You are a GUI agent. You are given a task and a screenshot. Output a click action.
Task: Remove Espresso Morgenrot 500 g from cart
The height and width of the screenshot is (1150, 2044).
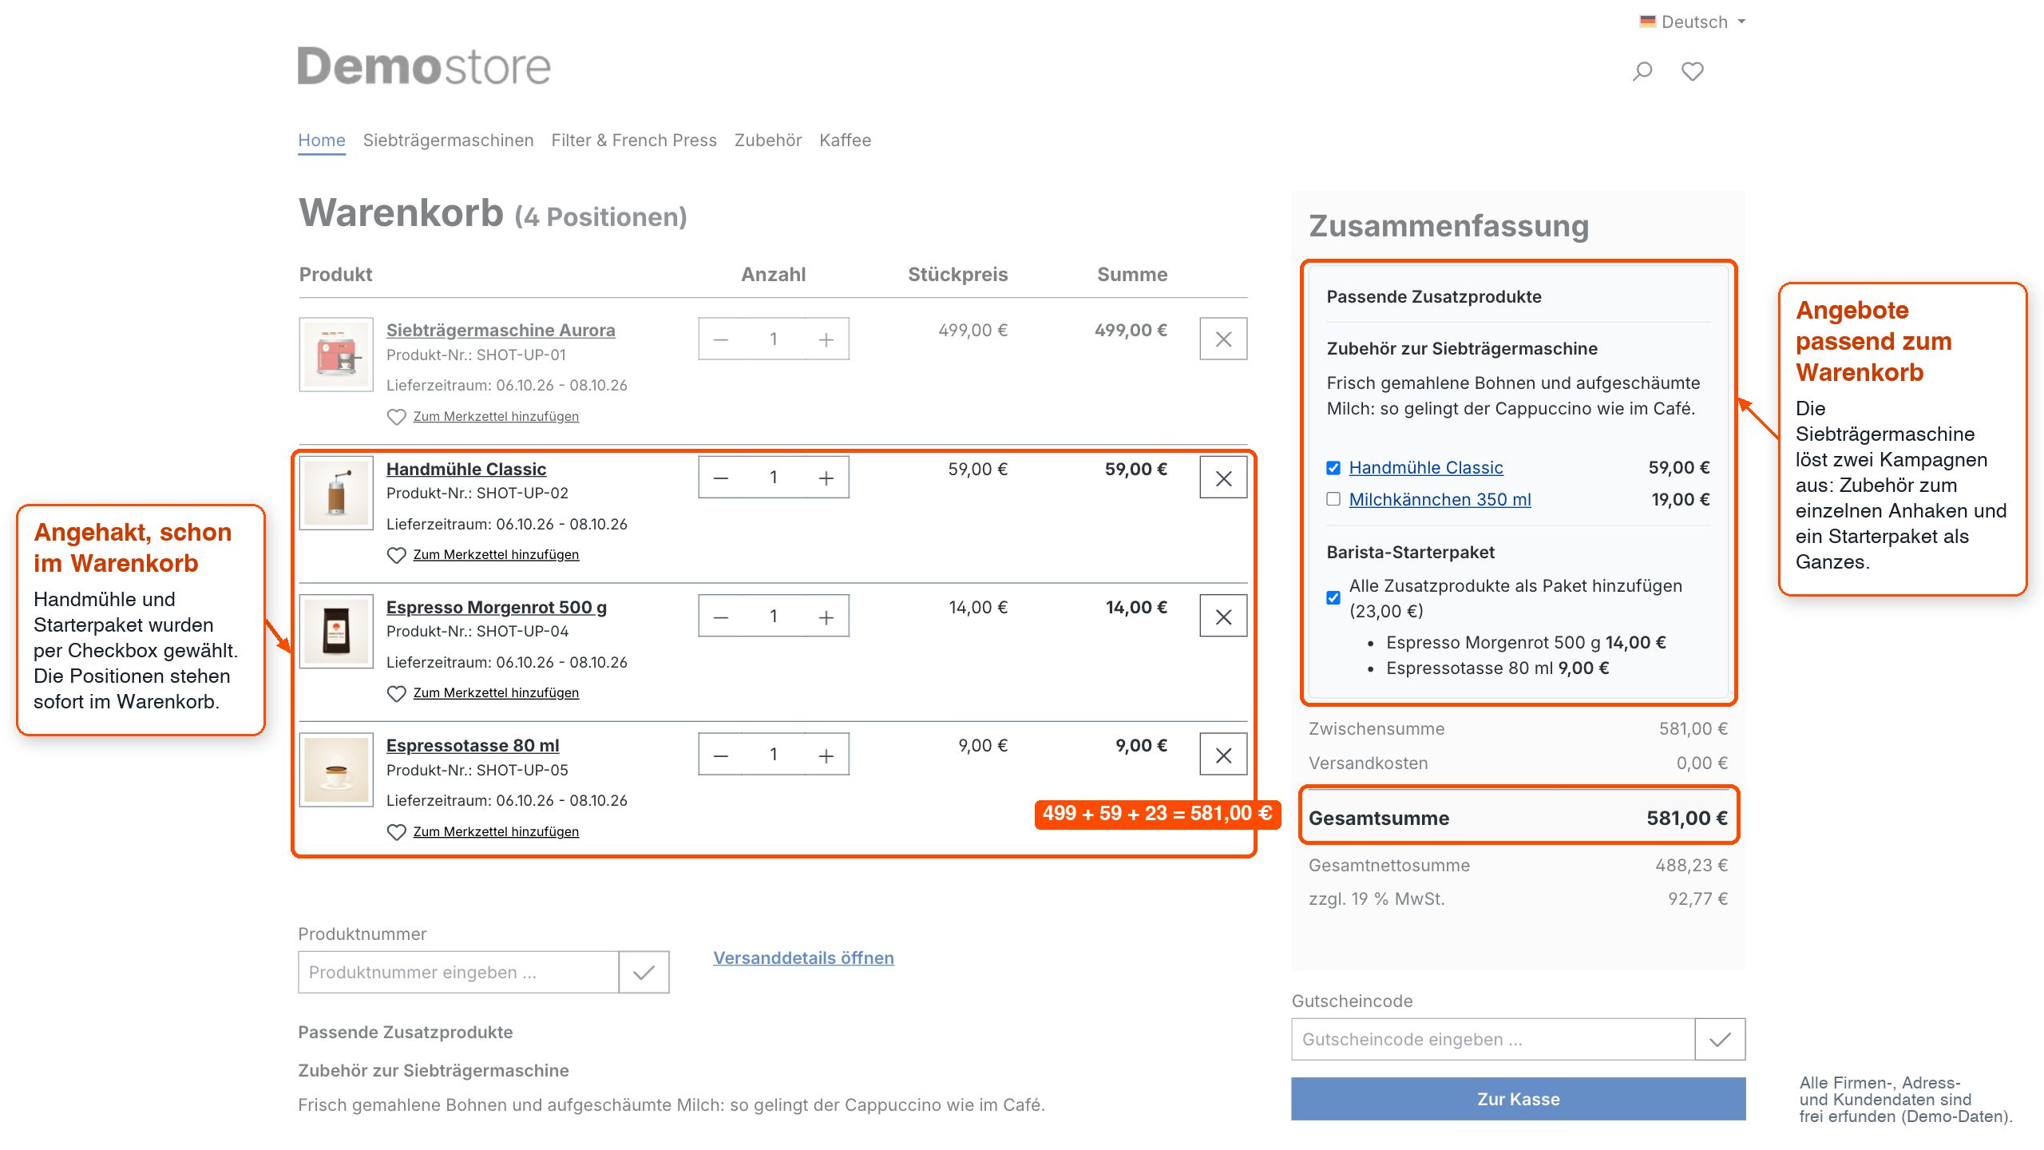point(1222,617)
